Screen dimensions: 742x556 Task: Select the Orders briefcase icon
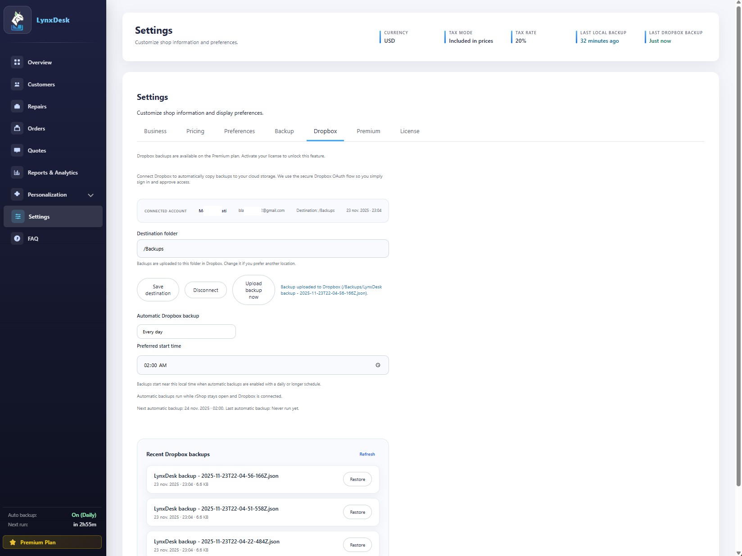click(x=17, y=128)
